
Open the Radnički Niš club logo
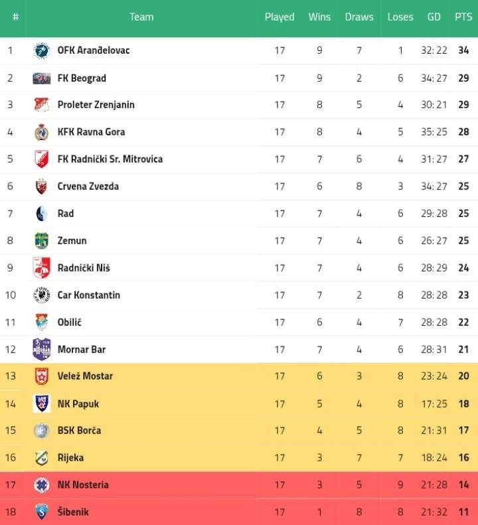pyautogui.click(x=42, y=268)
